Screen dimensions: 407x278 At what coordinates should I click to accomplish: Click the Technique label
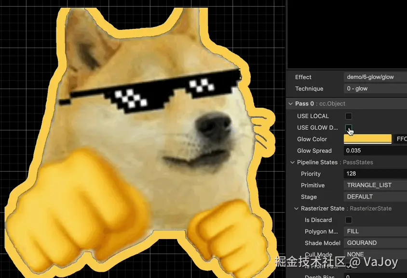pyautogui.click(x=309, y=89)
